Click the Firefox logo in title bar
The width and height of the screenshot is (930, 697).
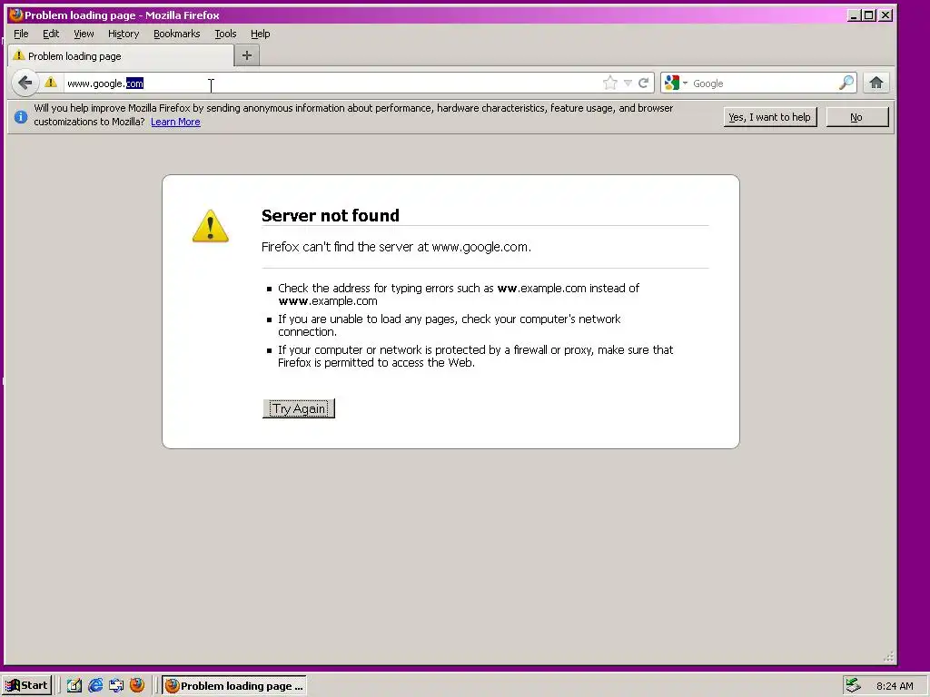click(16, 15)
